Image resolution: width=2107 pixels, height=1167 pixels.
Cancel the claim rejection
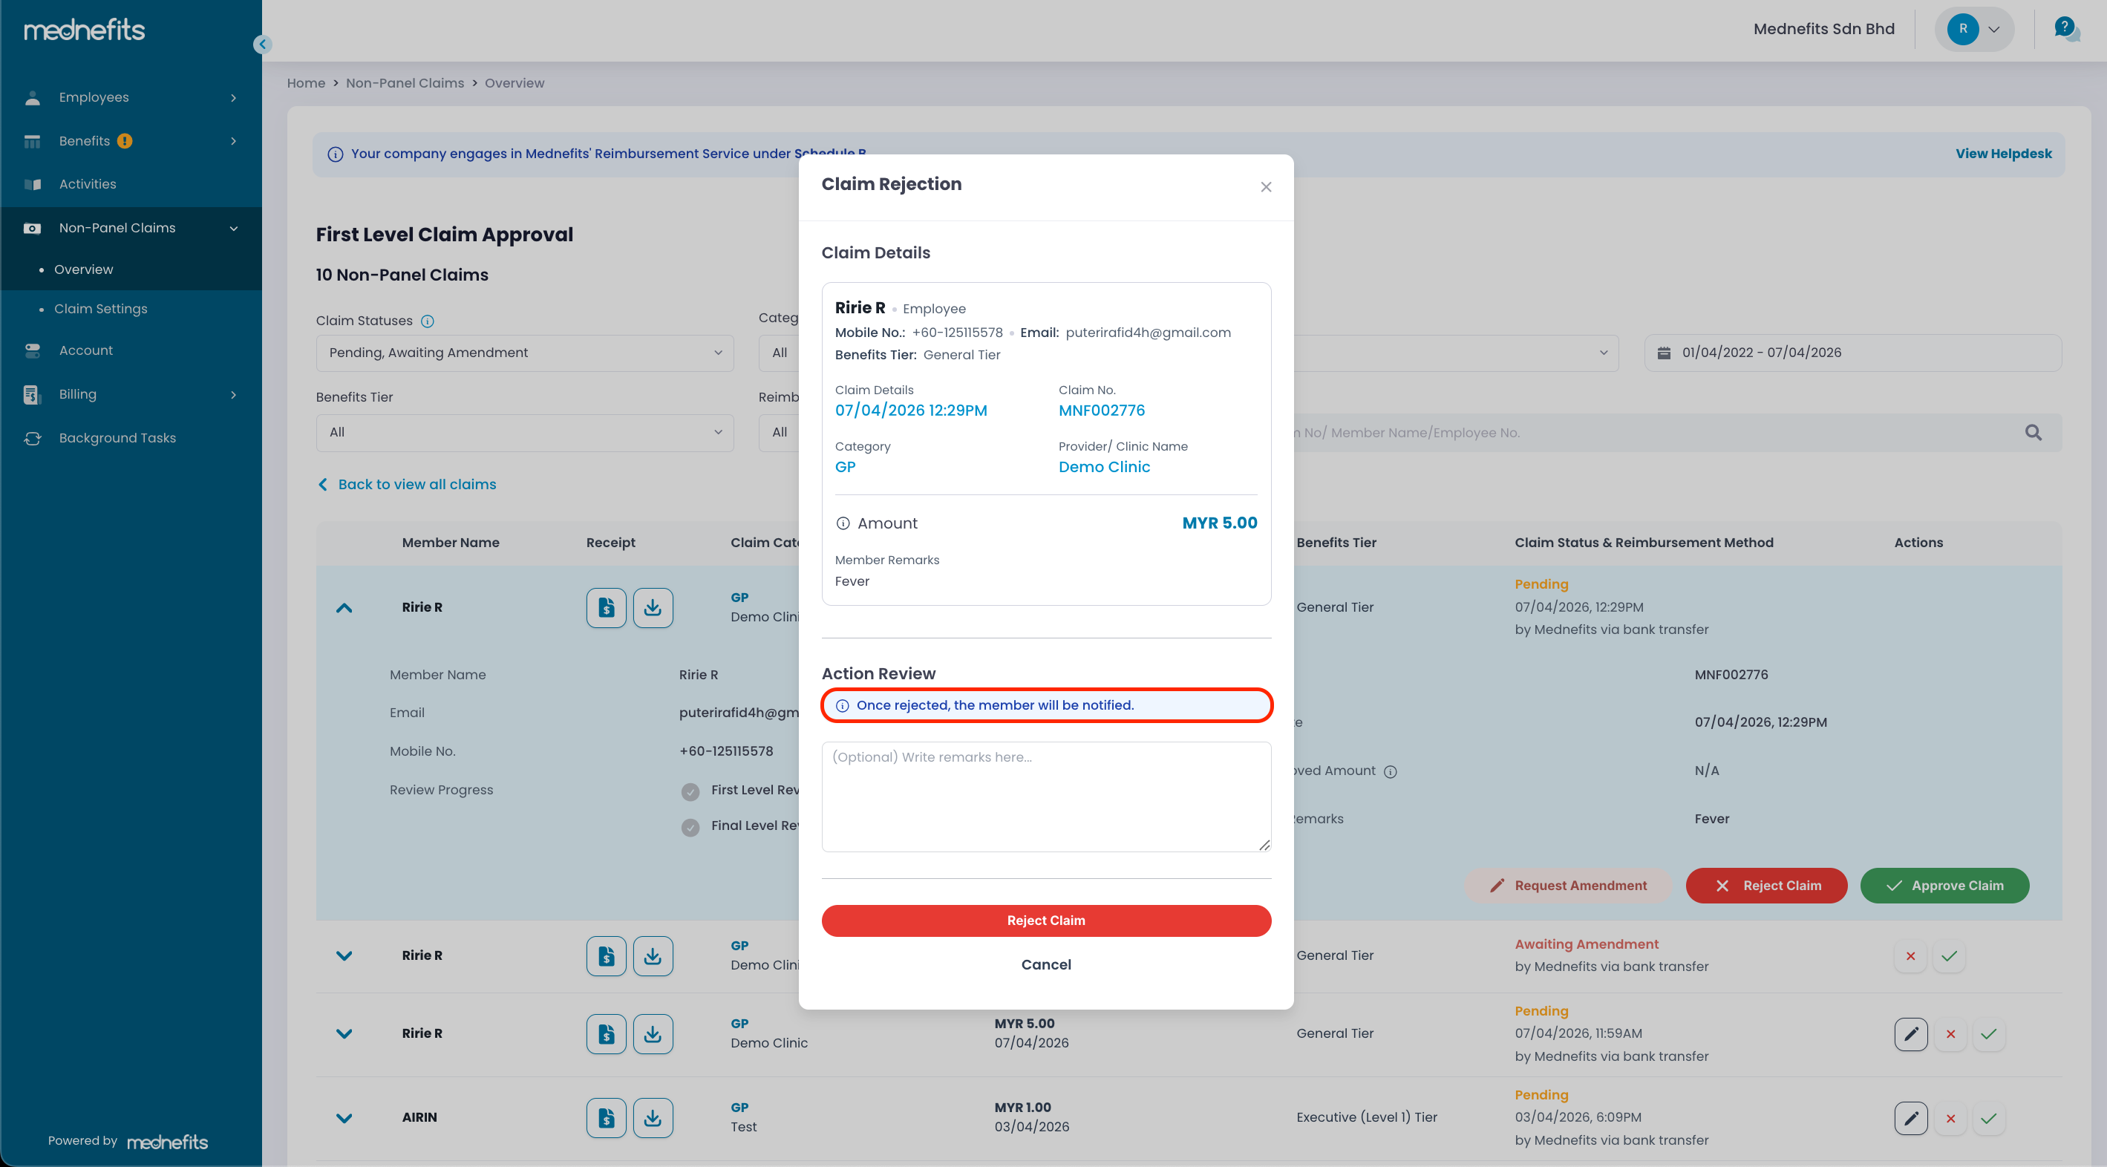coord(1045,964)
